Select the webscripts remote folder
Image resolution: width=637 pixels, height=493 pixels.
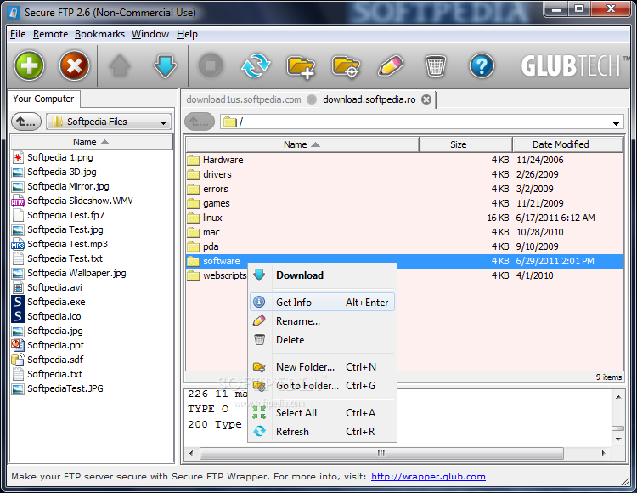click(217, 275)
